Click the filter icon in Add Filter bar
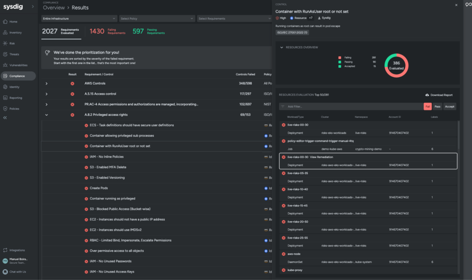Viewport: 472px width, 280px height. click(x=283, y=107)
